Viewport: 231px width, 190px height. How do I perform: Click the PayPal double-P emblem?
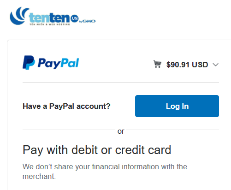pos(29,63)
